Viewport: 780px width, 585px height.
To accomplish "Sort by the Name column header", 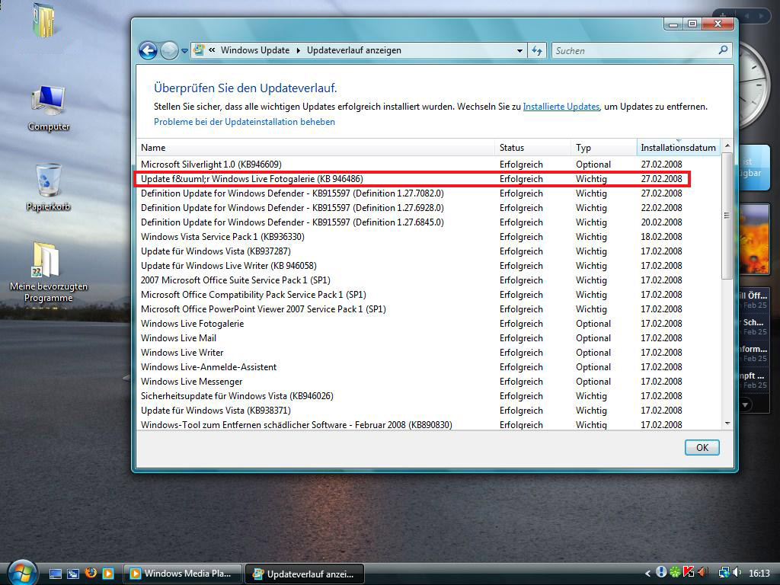I will [315, 148].
